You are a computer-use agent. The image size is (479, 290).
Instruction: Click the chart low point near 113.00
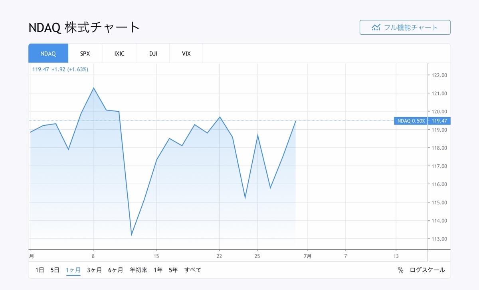(x=131, y=235)
